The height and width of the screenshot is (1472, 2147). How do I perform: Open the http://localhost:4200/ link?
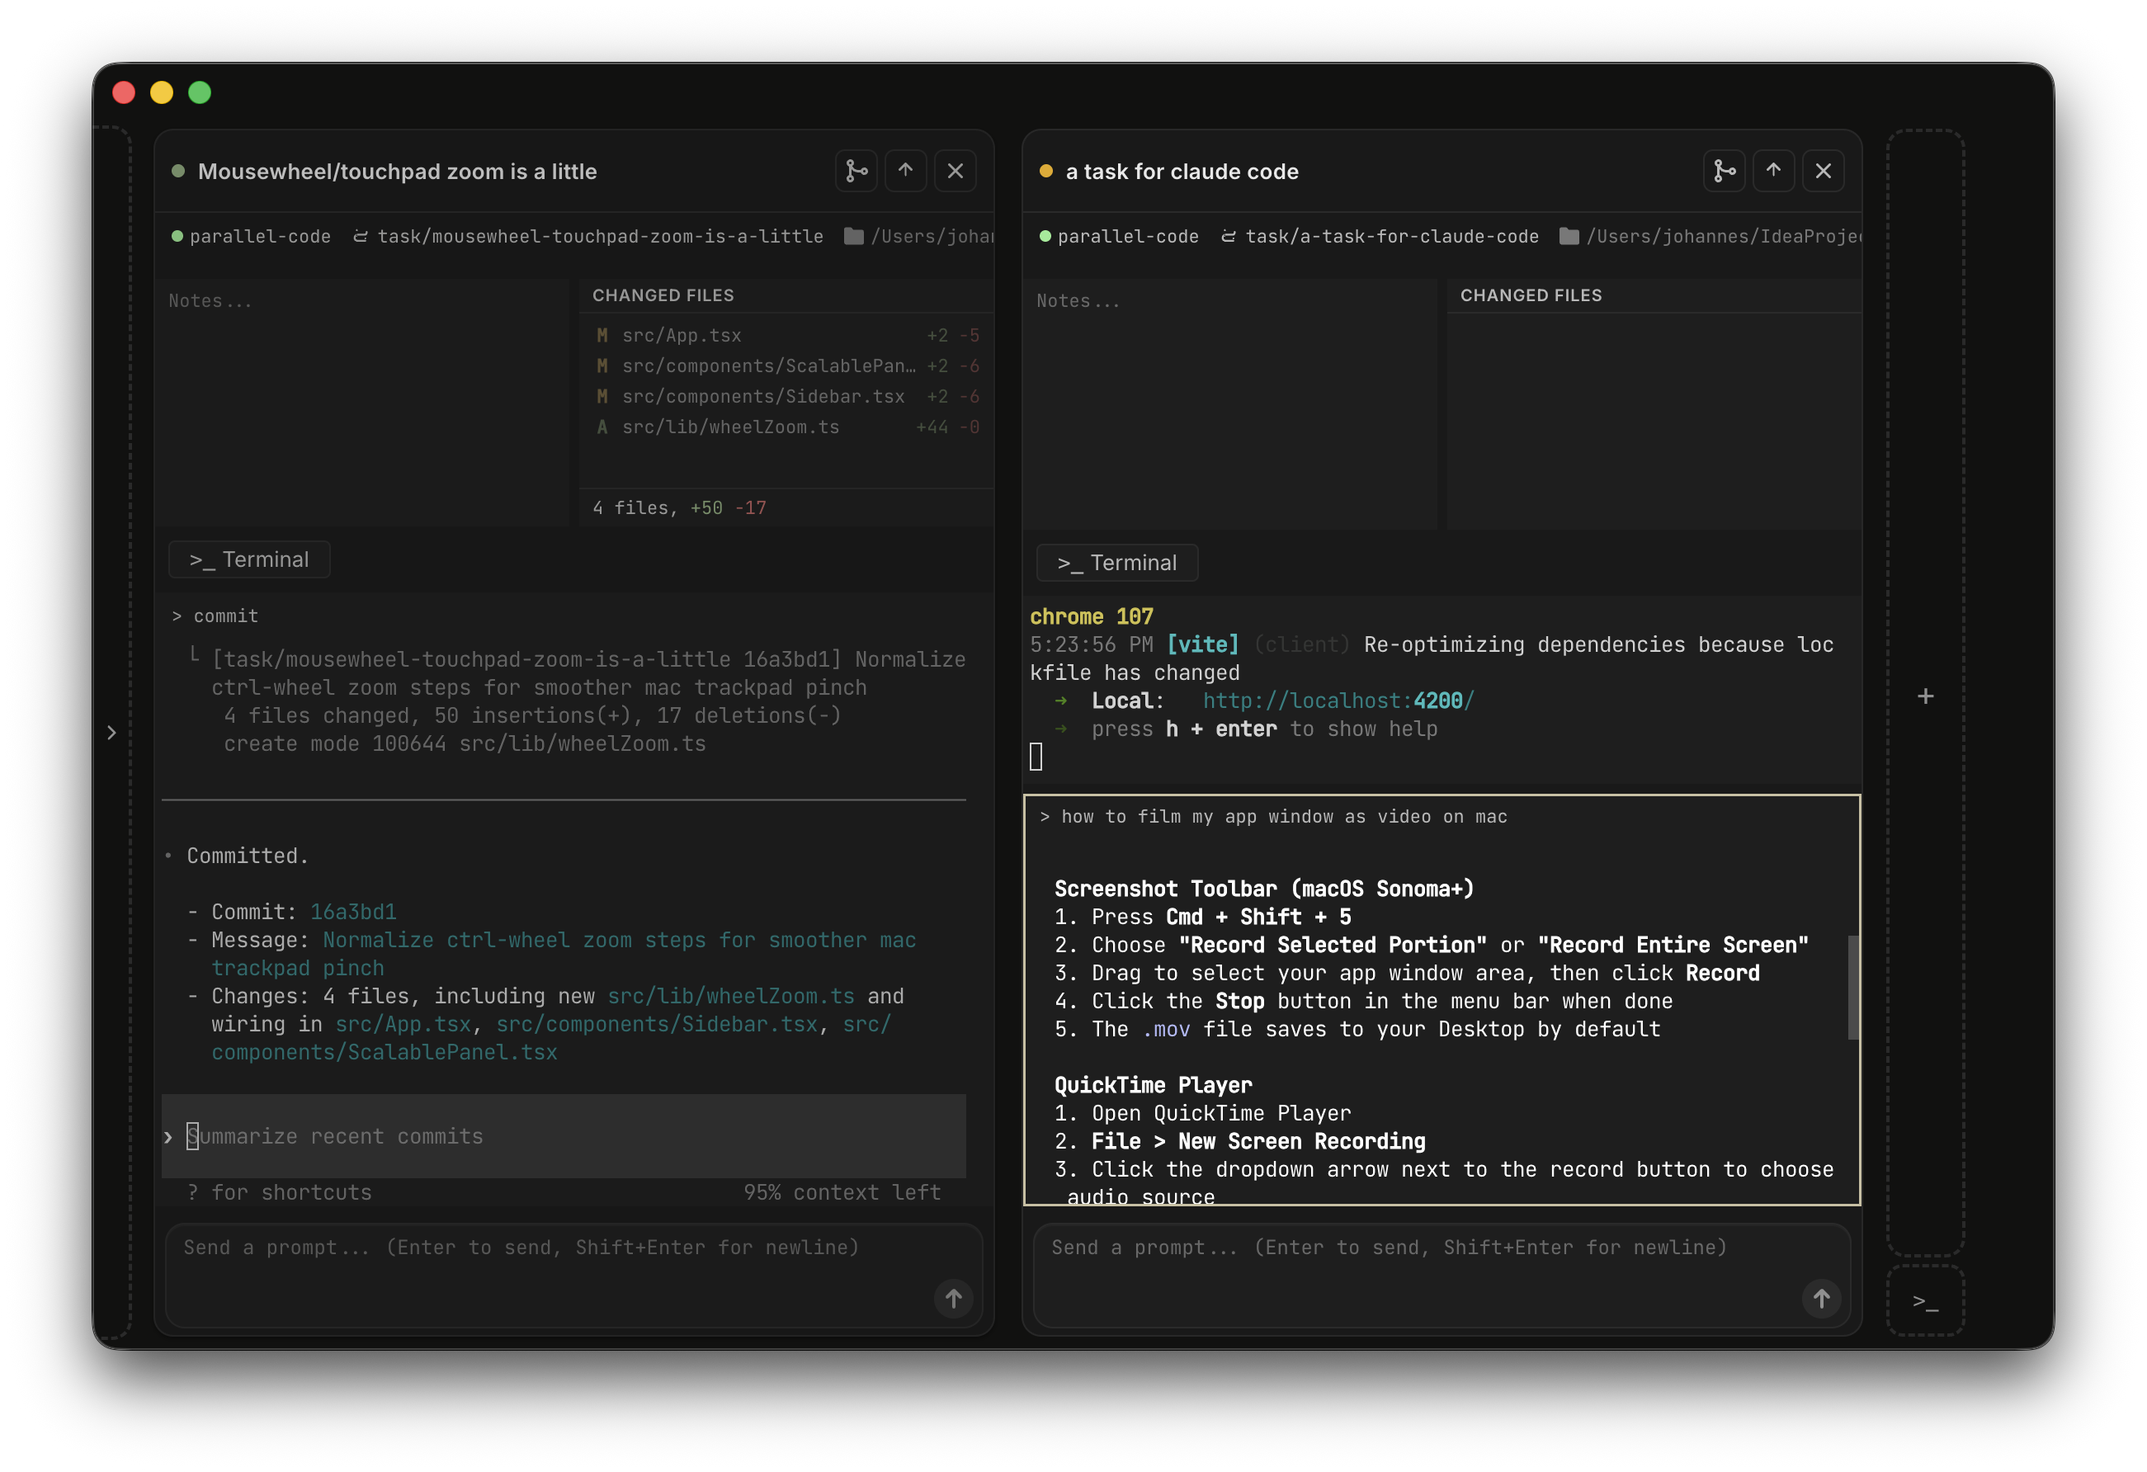(x=1337, y=700)
